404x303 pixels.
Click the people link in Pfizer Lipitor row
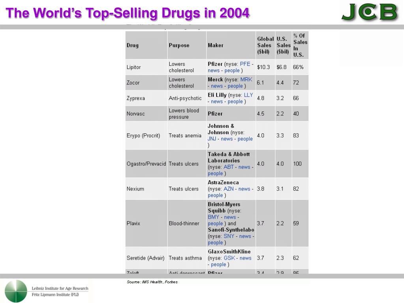(232, 70)
